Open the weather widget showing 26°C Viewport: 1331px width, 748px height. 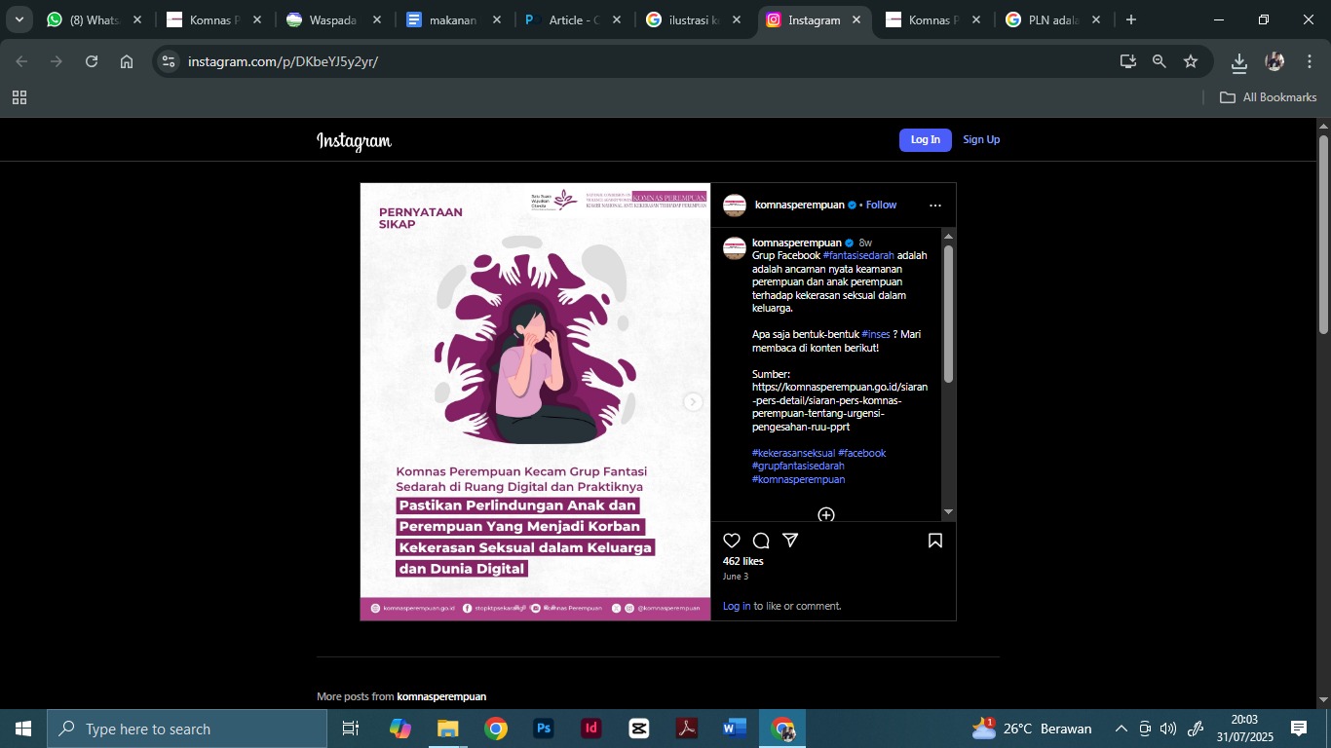coord(1032,729)
